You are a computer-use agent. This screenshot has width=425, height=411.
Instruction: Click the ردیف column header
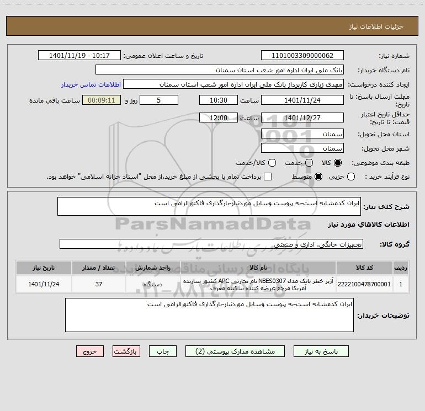click(x=401, y=268)
